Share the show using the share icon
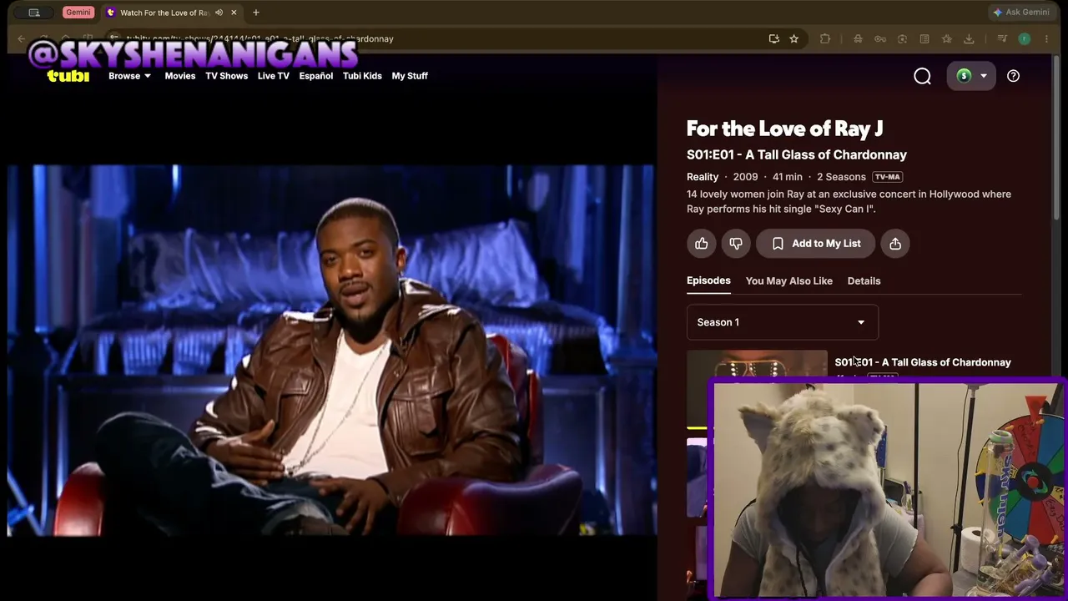Screen dimensions: 1068x601 (x=895, y=244)
